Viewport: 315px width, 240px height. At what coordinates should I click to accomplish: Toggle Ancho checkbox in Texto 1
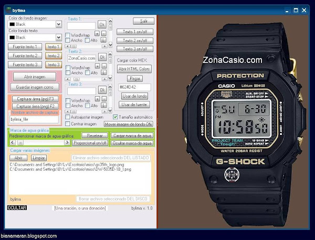tap(68, 40)
